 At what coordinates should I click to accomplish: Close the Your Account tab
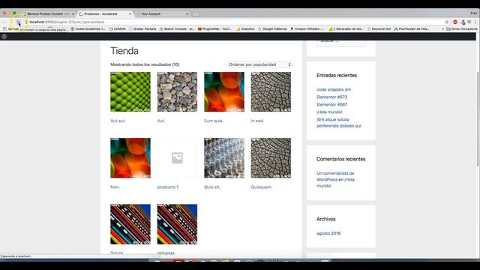tap(187, 13)
